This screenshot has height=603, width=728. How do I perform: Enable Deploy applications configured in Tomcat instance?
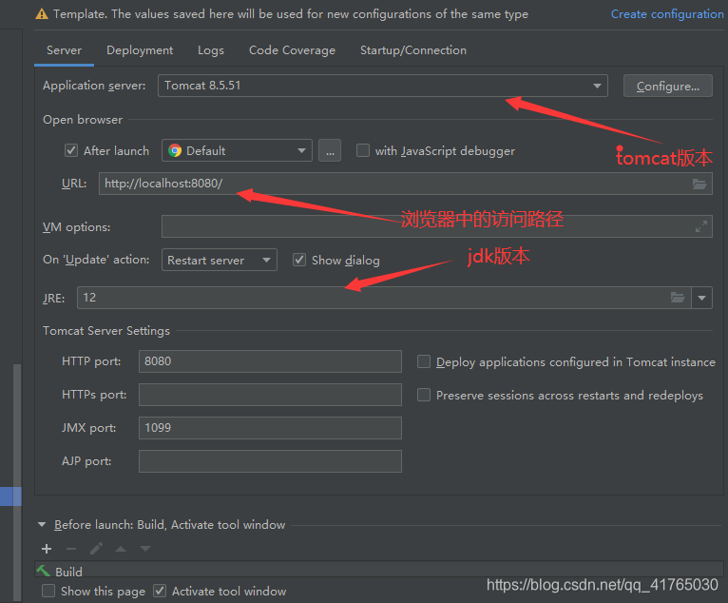pos(424,361)
